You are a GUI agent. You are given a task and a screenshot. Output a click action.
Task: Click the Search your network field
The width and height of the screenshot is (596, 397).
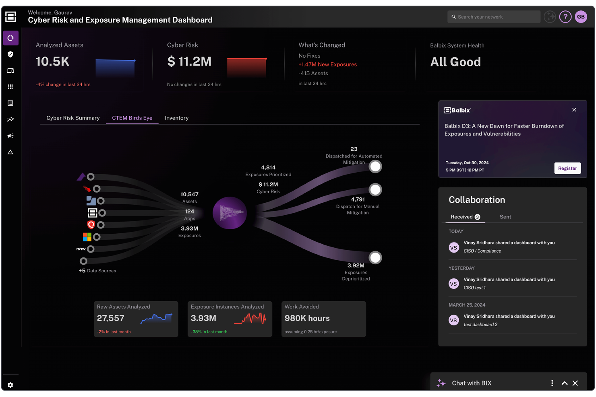click(x=493, y=16)
